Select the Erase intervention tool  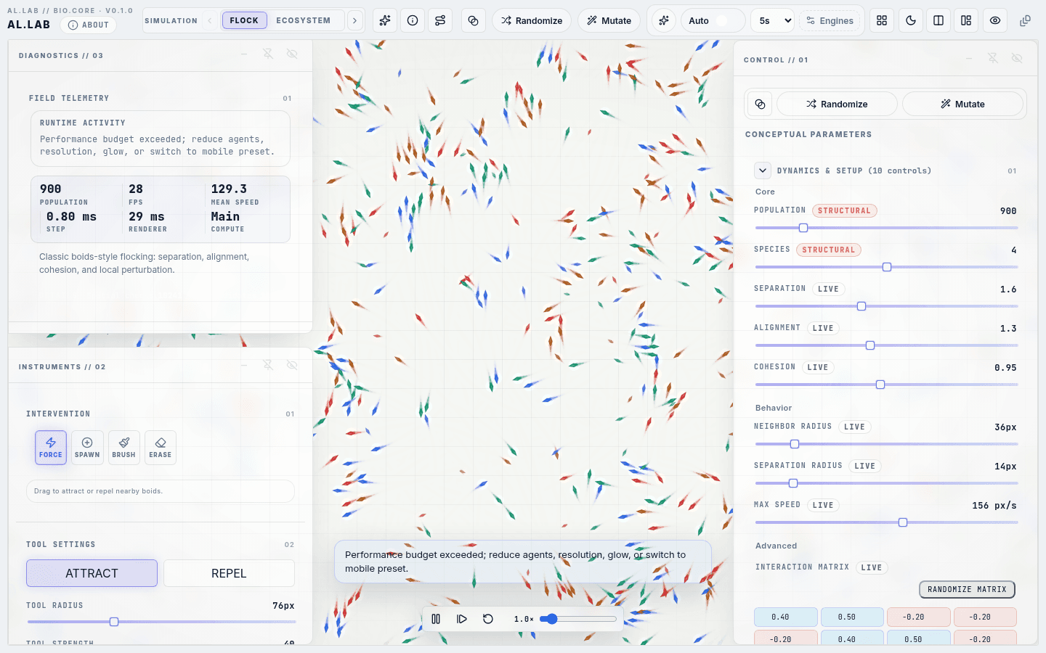161,448
